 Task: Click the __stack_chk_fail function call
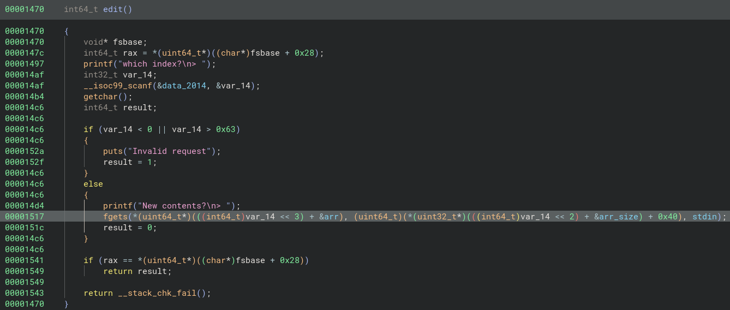click(159, 293)
